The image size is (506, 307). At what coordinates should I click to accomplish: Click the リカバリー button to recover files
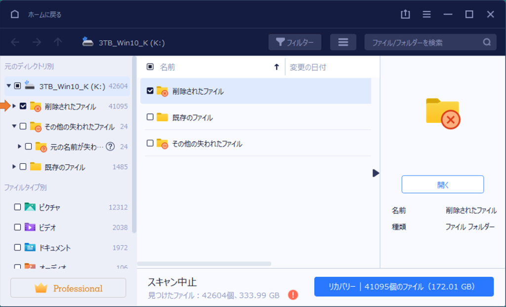[x=404, y=287]
